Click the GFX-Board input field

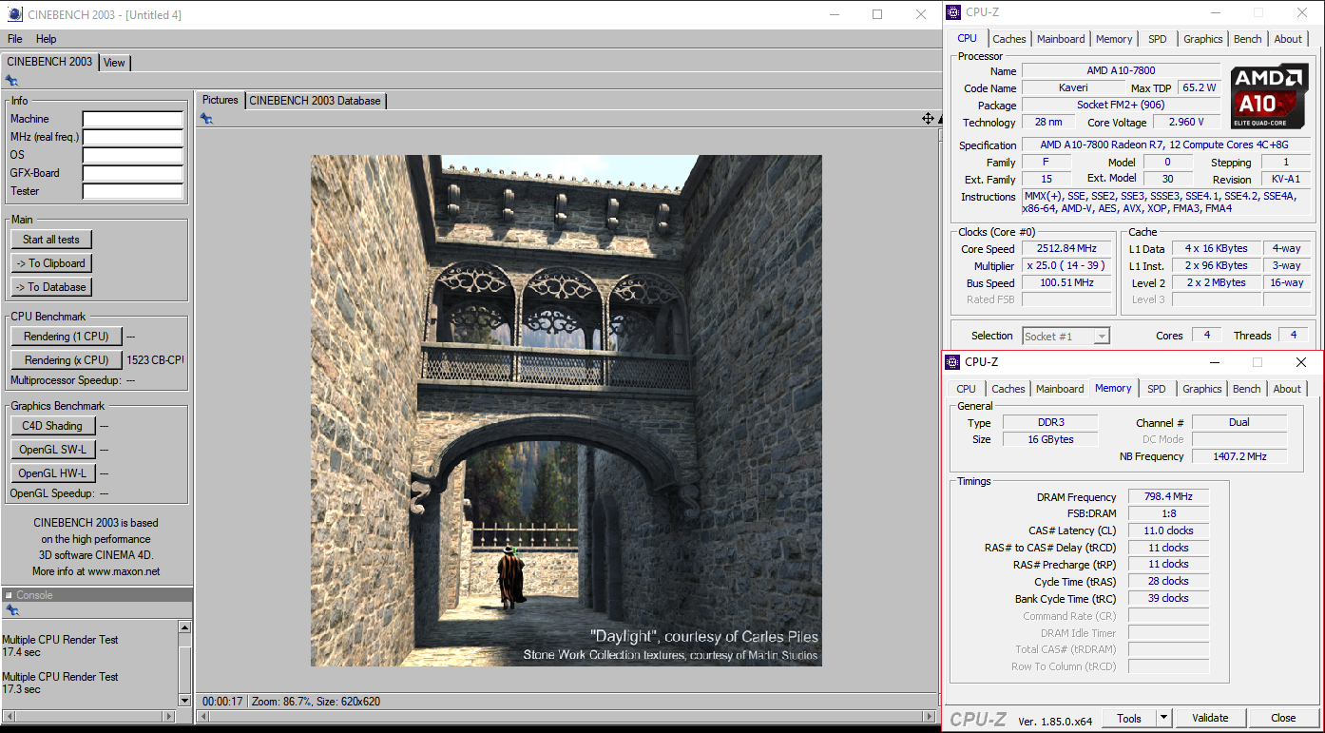pyautogui.click(x=132, y=173)
